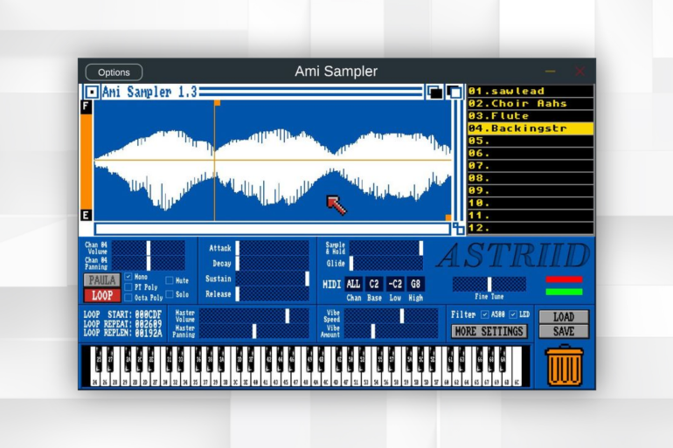The width and height of the screenshot is (673, 448).
Task: Select sample slot 04.Backingstr
Action: coord(531,128)
